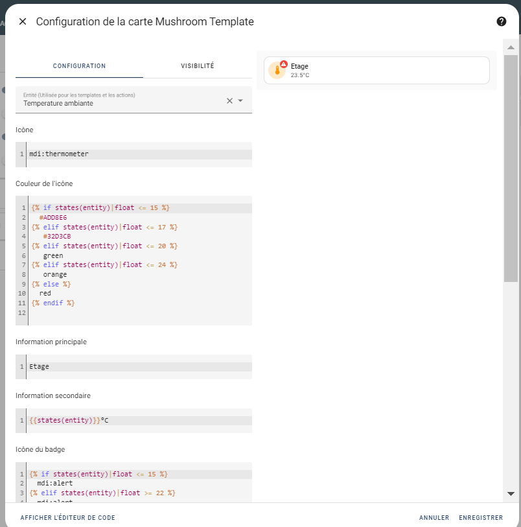
Task: Expand the entity dropdown arrow
Action: (x=240, y=100)
